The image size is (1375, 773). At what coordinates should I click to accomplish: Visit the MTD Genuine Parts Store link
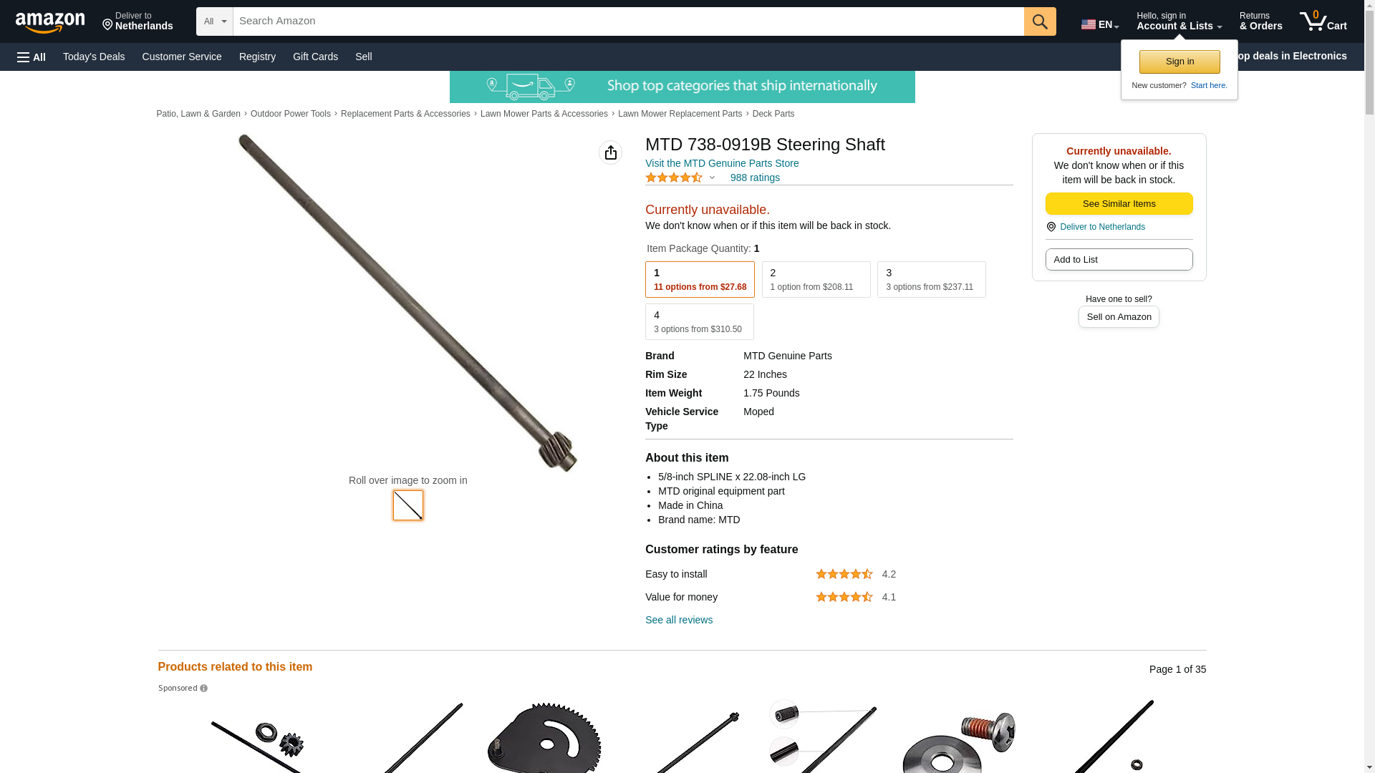pos(722,163)
